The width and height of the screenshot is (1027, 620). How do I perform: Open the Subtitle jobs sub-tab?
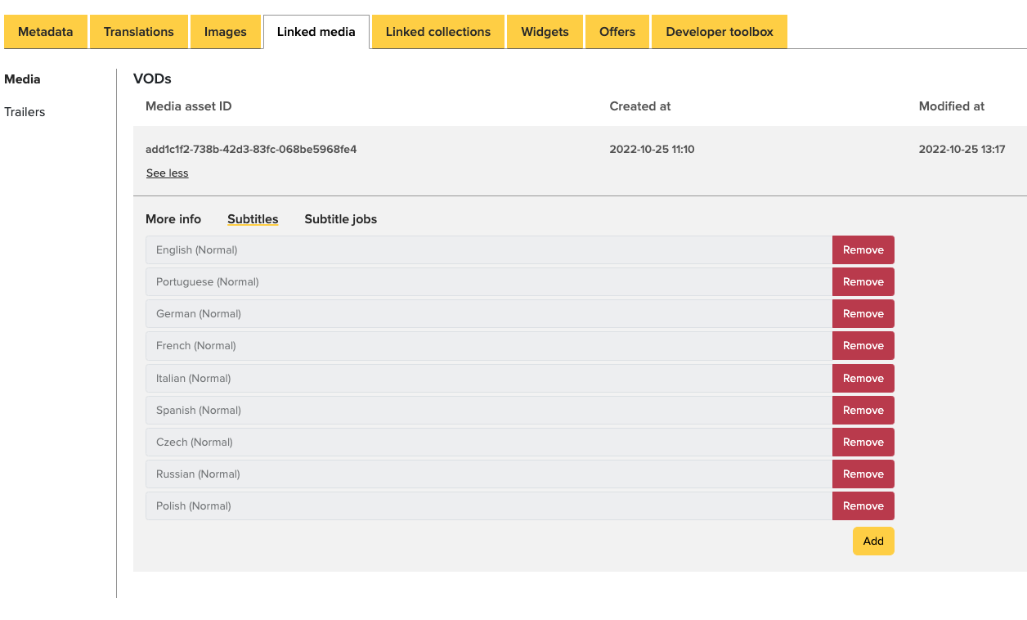(341, 219)
